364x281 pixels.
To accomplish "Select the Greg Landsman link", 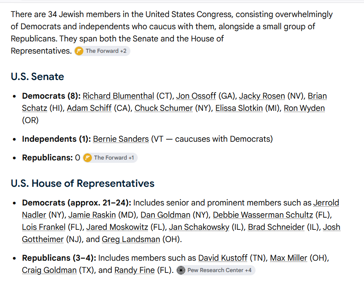I will (131, 240).
